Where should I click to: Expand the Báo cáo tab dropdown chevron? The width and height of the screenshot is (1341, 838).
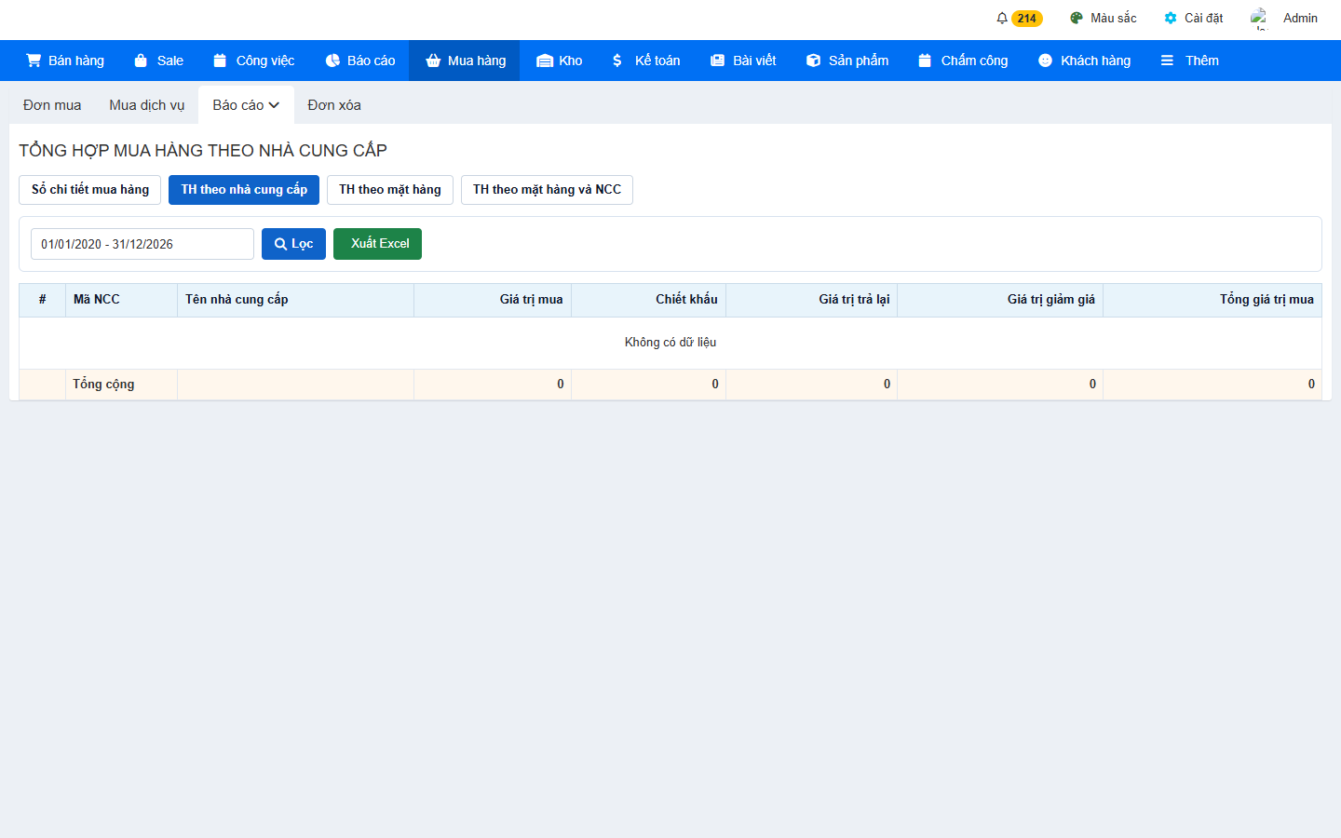[274, 105]
